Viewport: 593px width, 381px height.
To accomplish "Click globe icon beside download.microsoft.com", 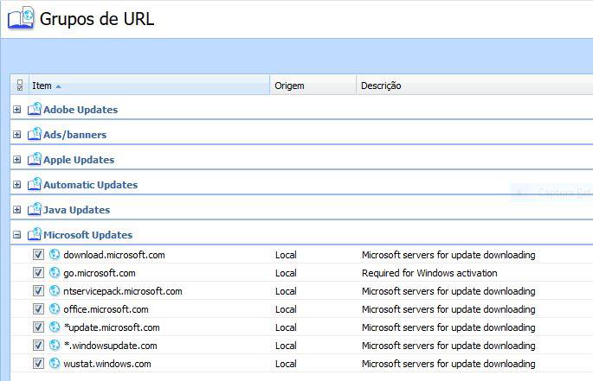I will (x=55, y=255).
